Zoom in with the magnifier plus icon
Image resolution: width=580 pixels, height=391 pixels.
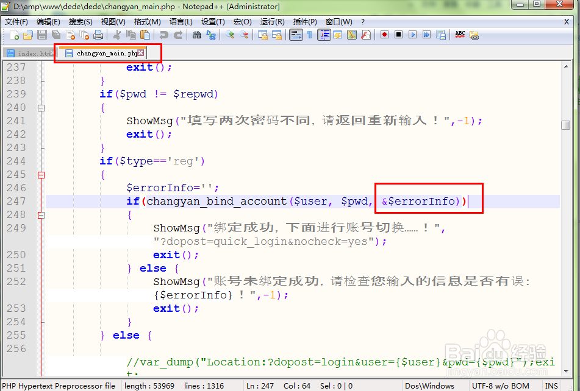click(230, 35)
